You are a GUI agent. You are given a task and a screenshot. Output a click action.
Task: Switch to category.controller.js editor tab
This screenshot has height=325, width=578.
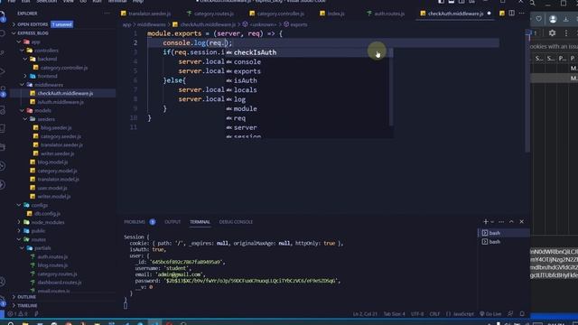tap(280, 14)
